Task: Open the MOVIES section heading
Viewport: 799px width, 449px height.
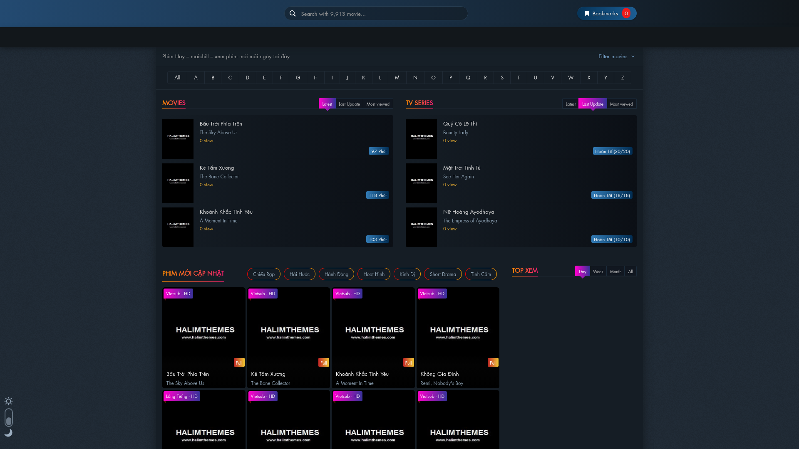Action: tap(174, 103)
